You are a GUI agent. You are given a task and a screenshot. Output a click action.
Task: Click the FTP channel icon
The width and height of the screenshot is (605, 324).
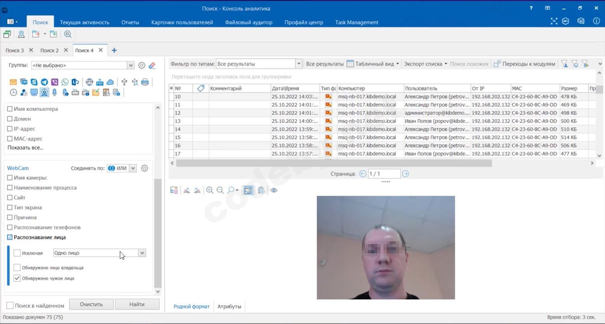100,82
